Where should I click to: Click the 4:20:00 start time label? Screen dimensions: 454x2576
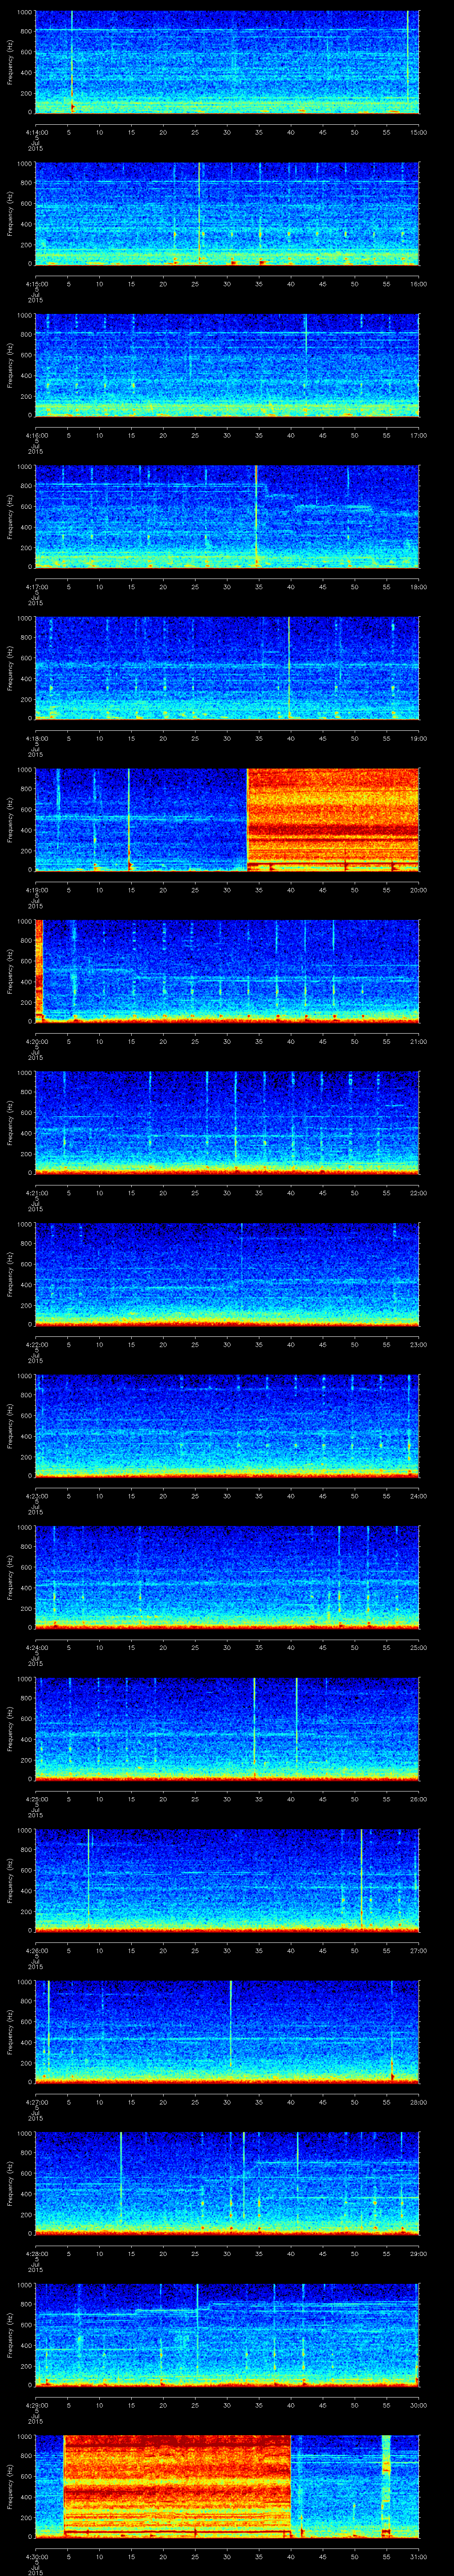(37, 1042)
